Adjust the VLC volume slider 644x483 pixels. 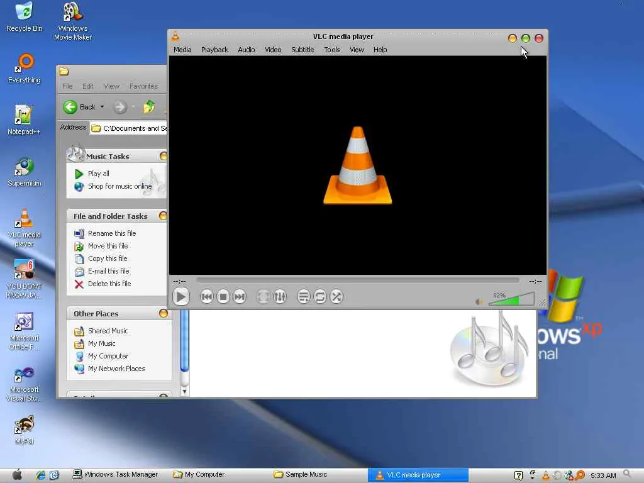click(511, 300)
